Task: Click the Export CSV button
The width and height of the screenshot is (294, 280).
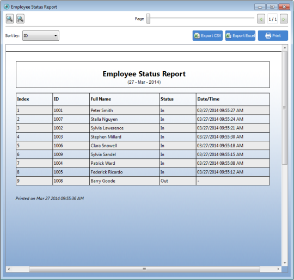Action: (x=207, y=35)
